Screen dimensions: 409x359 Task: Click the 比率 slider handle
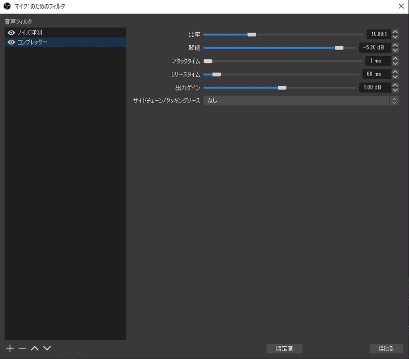click(252, 34)
